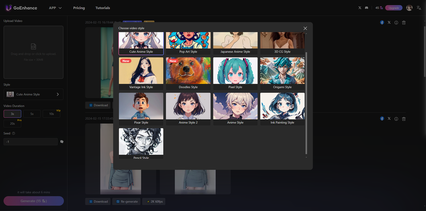Screen dimensions: 426x211
Task: Click the Generate button
Action: pyautogui.click(x=34, y=201)
